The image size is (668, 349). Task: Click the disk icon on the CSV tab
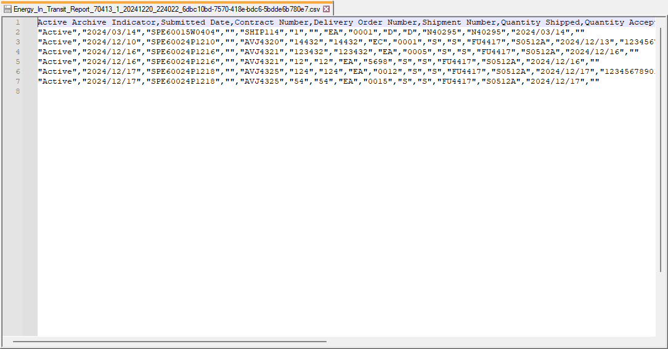(8, 9)
